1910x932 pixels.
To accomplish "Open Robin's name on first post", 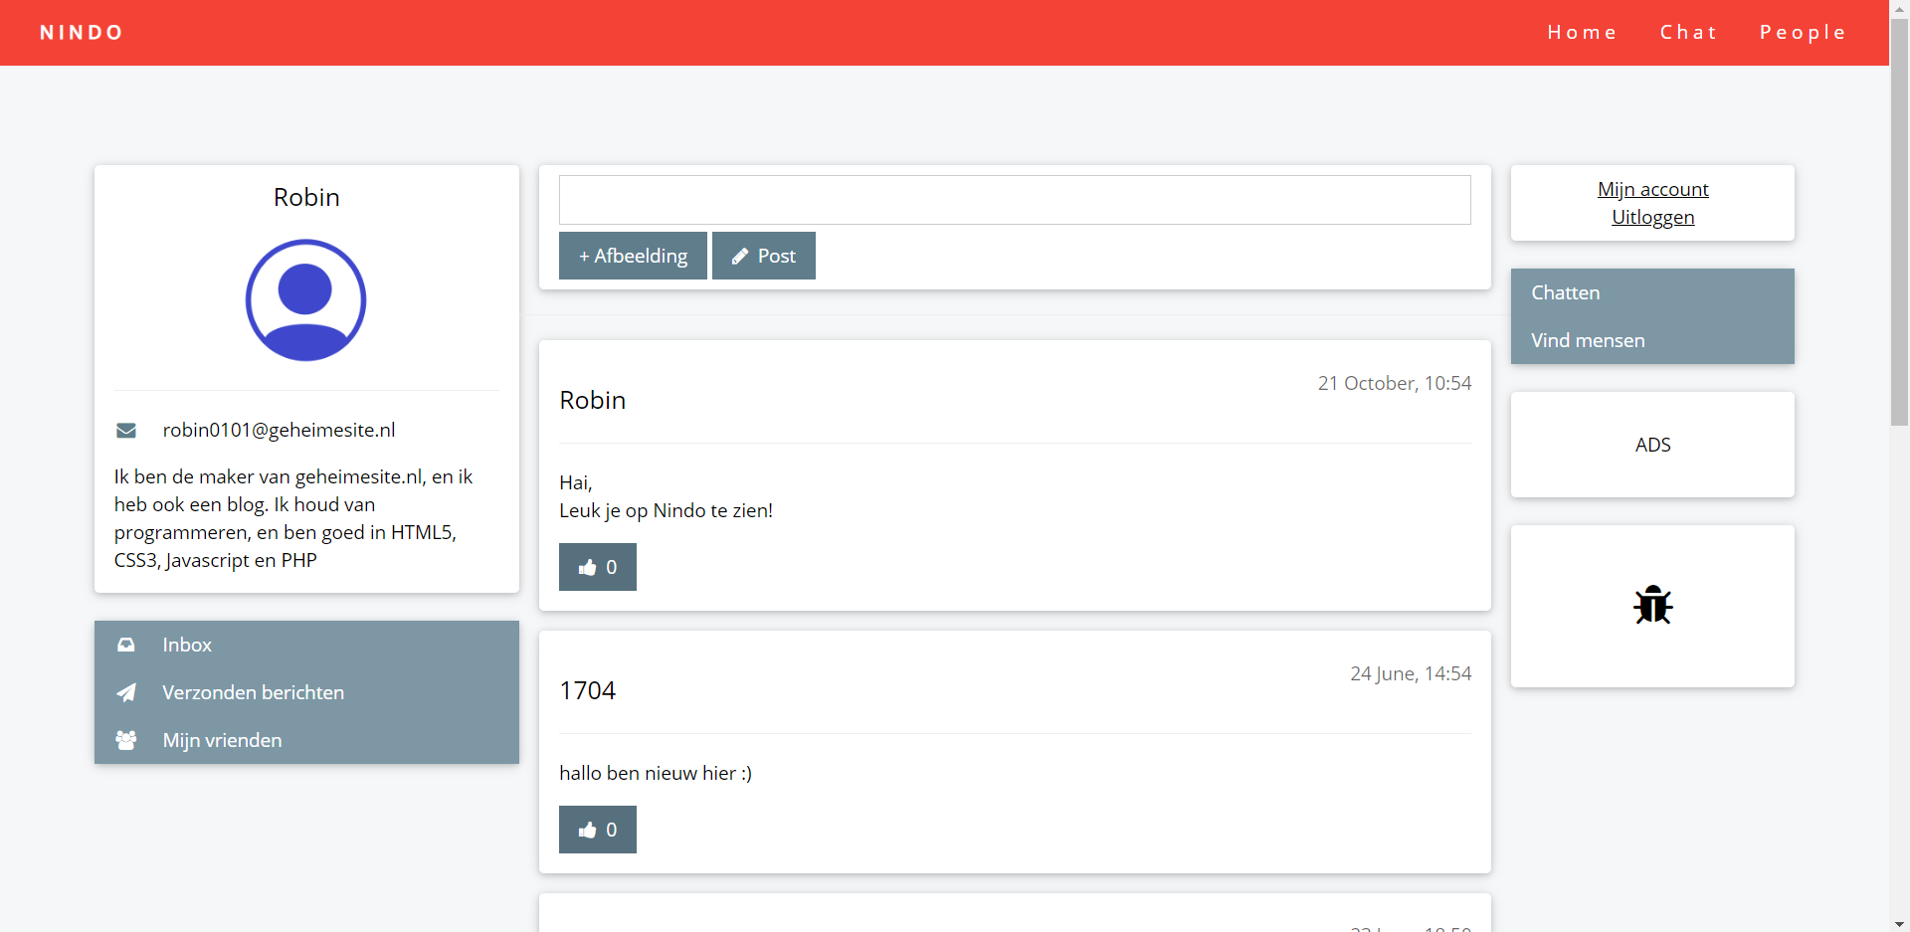I will coord(593,400).
